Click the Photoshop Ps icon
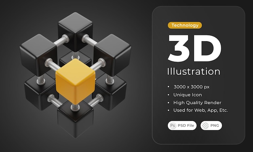Viewport: 253px width, 152px height. coord(173,125)
